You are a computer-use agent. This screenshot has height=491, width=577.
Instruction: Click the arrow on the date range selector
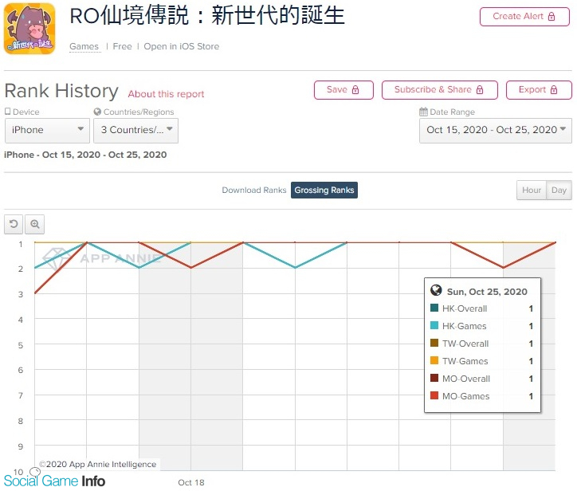[x=563, y=129]
